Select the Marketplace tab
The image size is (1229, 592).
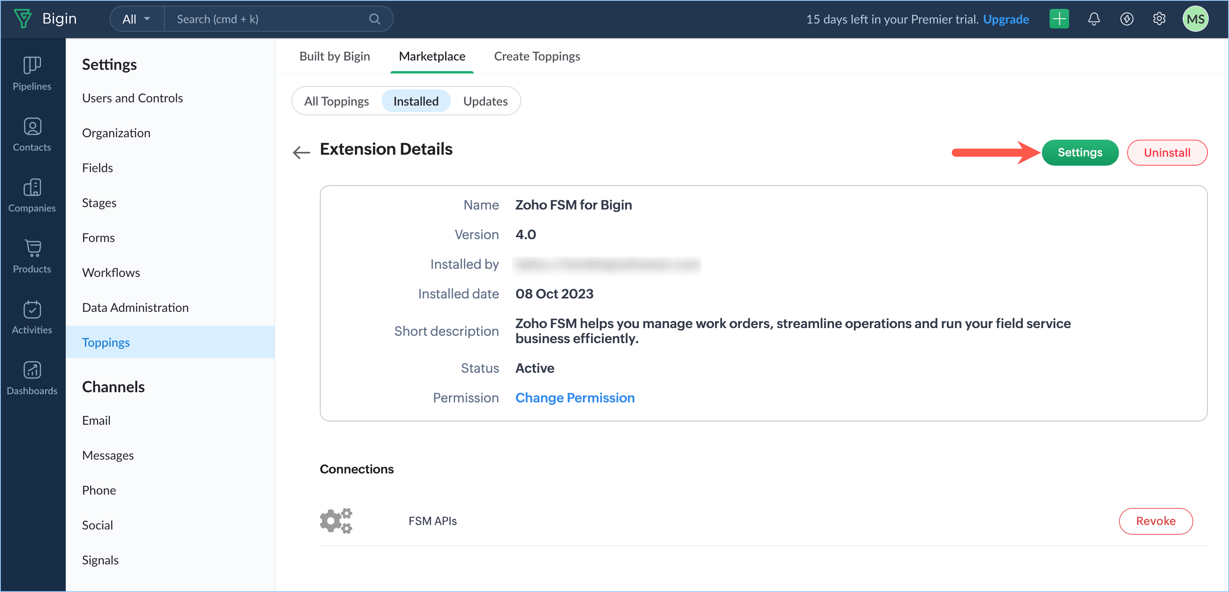pos(432,56)
